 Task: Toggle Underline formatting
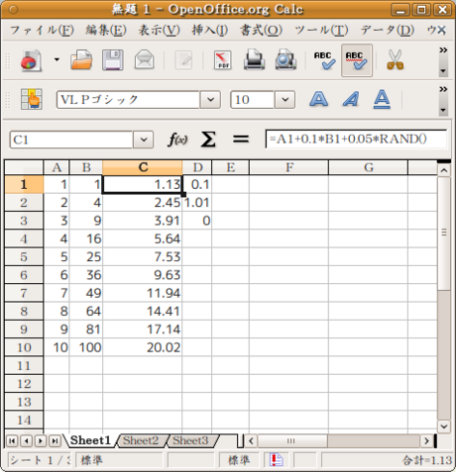click(x=382, y=99)
